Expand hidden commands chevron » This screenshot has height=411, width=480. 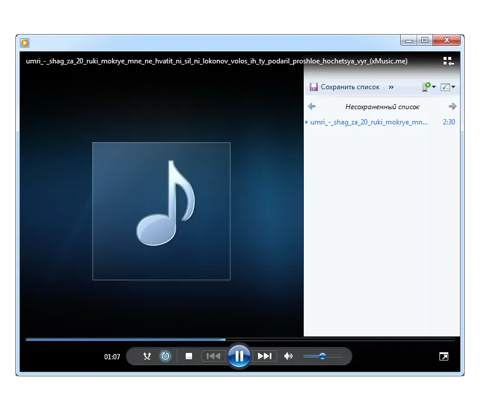[x=391, y=87]
